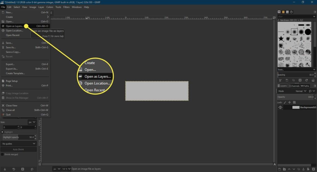Screen dimensions: 317x172
Task: Toggle the quick mask button at canvas corner
Action: [40, 164]
